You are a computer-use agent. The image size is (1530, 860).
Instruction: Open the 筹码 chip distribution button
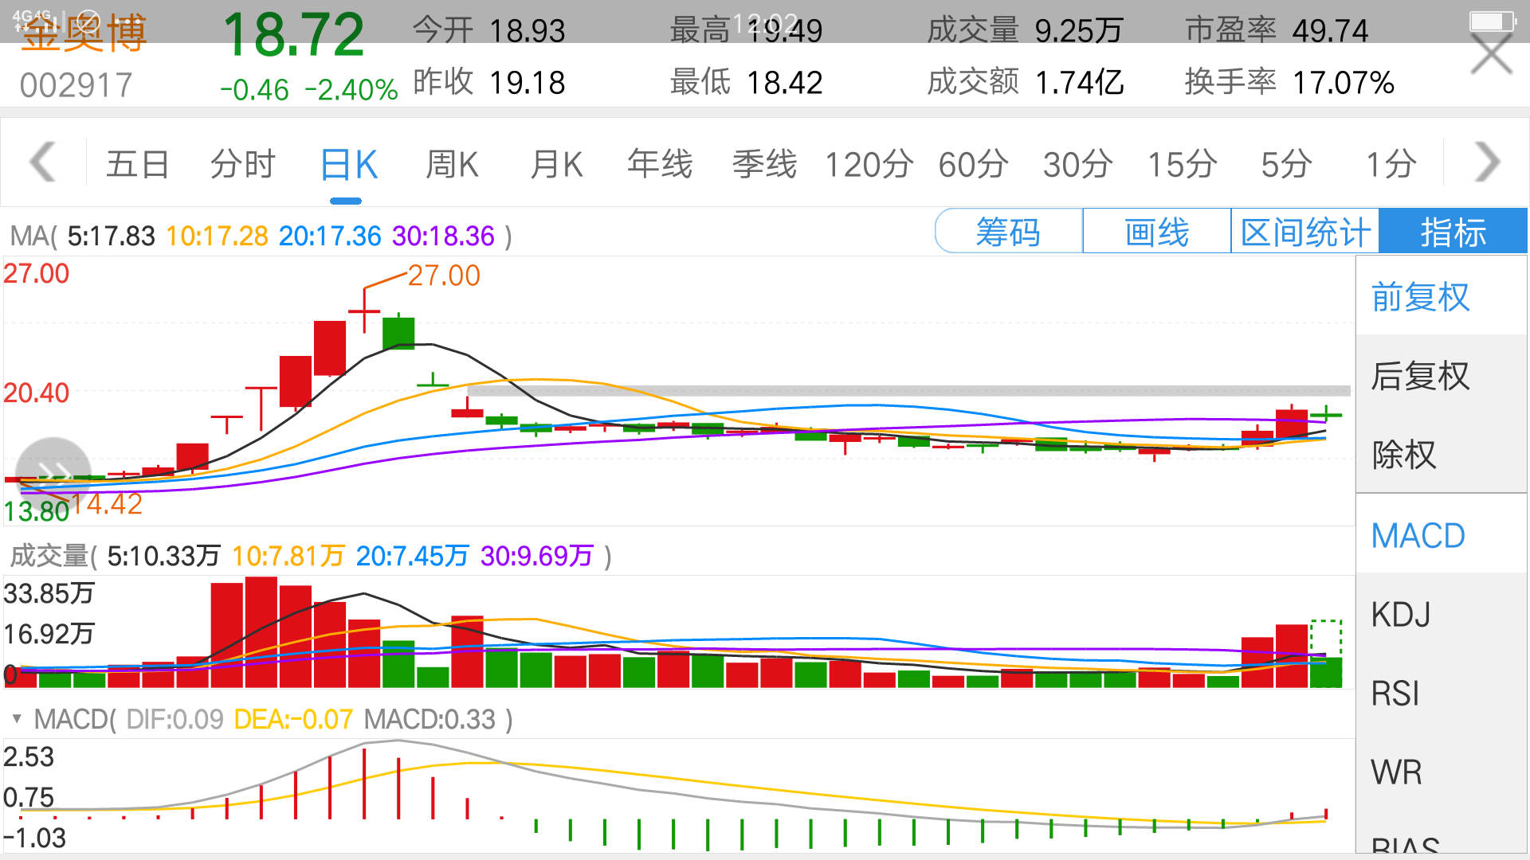tap(1009, 232)
